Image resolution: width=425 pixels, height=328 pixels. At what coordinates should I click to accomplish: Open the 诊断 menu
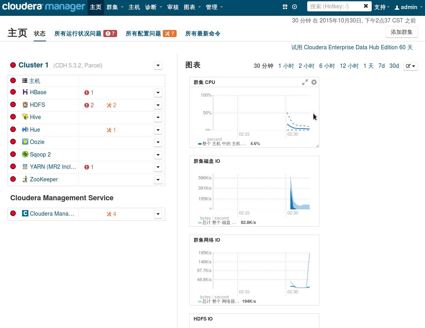point(153,7)
